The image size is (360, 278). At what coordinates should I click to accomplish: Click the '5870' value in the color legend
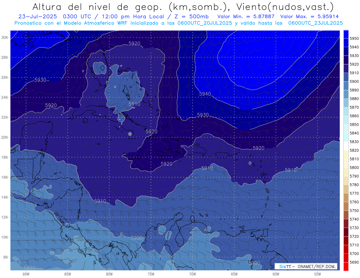(x=354, y=107)
